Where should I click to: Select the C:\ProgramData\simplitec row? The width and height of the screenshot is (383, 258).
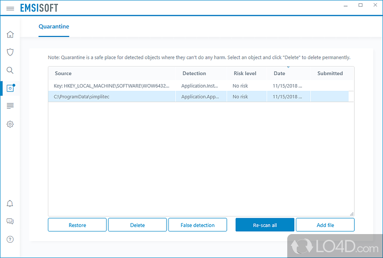(x=112, y=97)
